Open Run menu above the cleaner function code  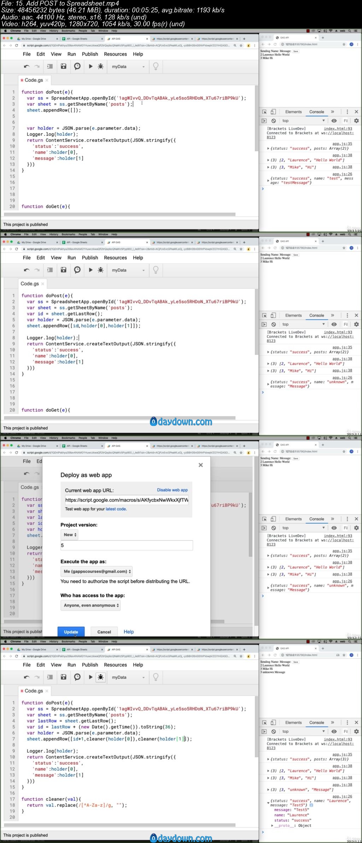pos(72,665)
